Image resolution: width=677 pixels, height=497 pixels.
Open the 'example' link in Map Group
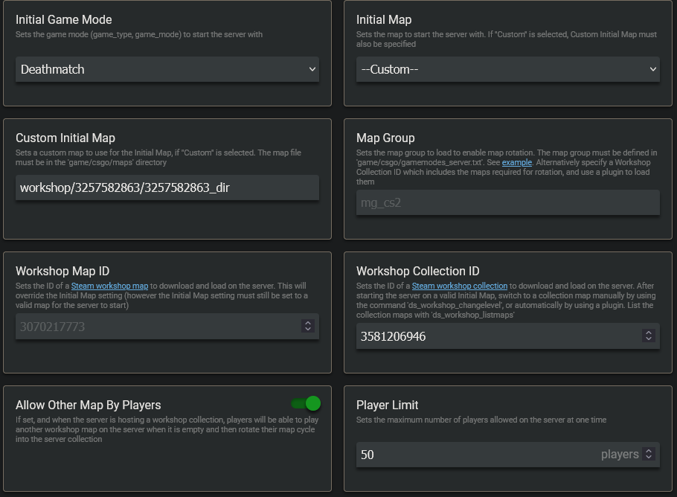[x=516, y=162]
